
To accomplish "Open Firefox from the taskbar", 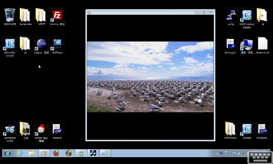I will point(56,153).
